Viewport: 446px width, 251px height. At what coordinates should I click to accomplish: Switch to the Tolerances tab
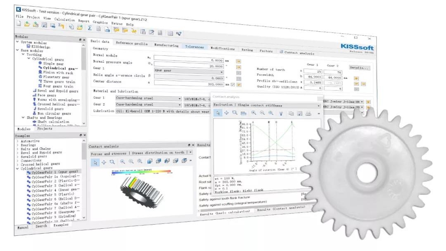click(x=195, y=47)
